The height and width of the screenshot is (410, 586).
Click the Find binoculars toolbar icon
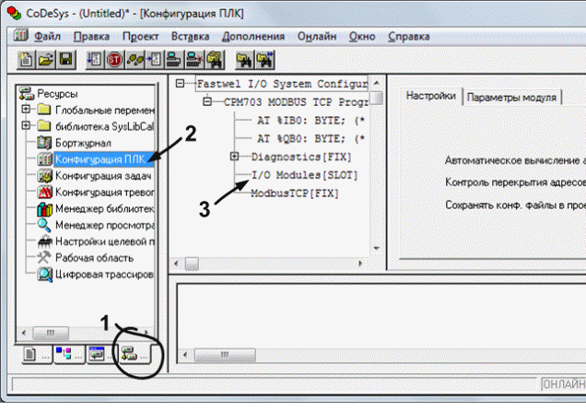(244, 59)
